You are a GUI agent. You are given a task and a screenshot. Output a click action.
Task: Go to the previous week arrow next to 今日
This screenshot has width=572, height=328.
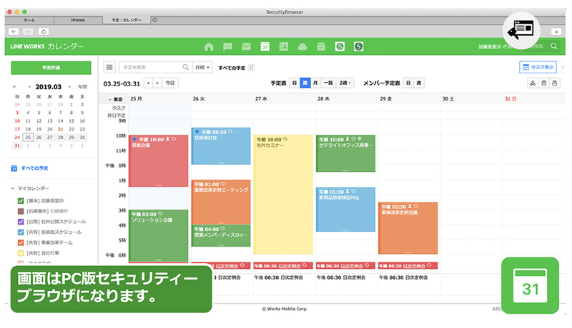tap(149, 83)
